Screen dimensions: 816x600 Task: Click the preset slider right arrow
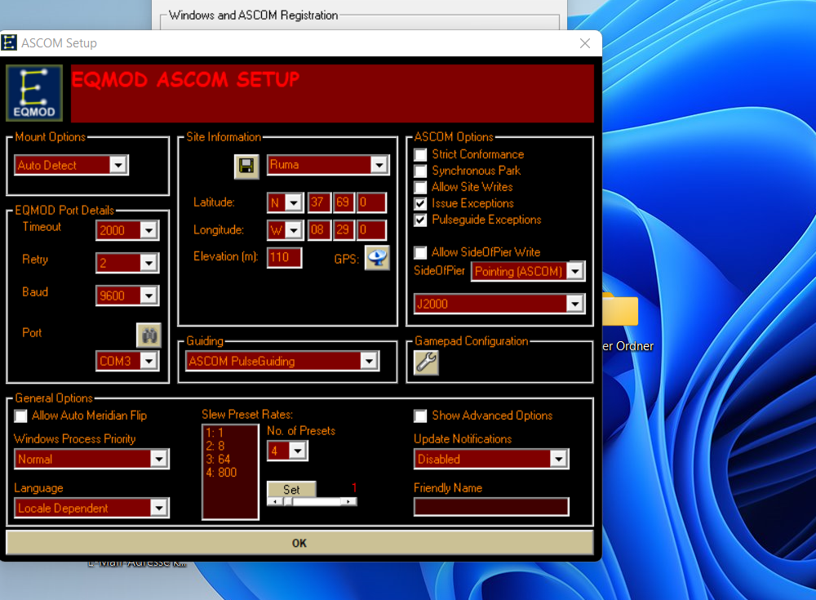coord(348,501)
